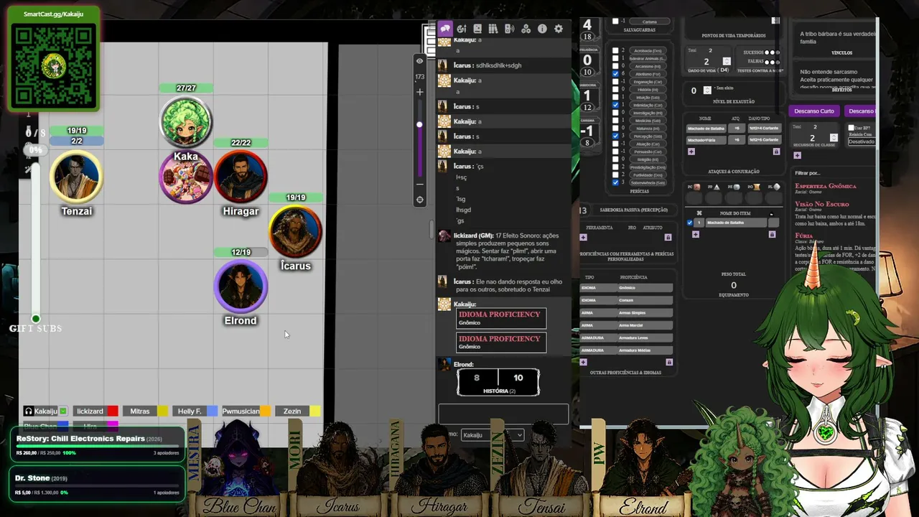
Task: Click the chat message input field
Action: [x=503, y=414]
